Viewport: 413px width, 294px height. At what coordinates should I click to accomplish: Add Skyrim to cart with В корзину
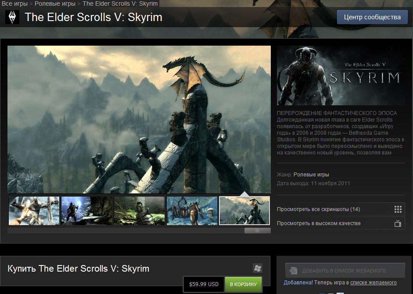(x=244, y=284)
